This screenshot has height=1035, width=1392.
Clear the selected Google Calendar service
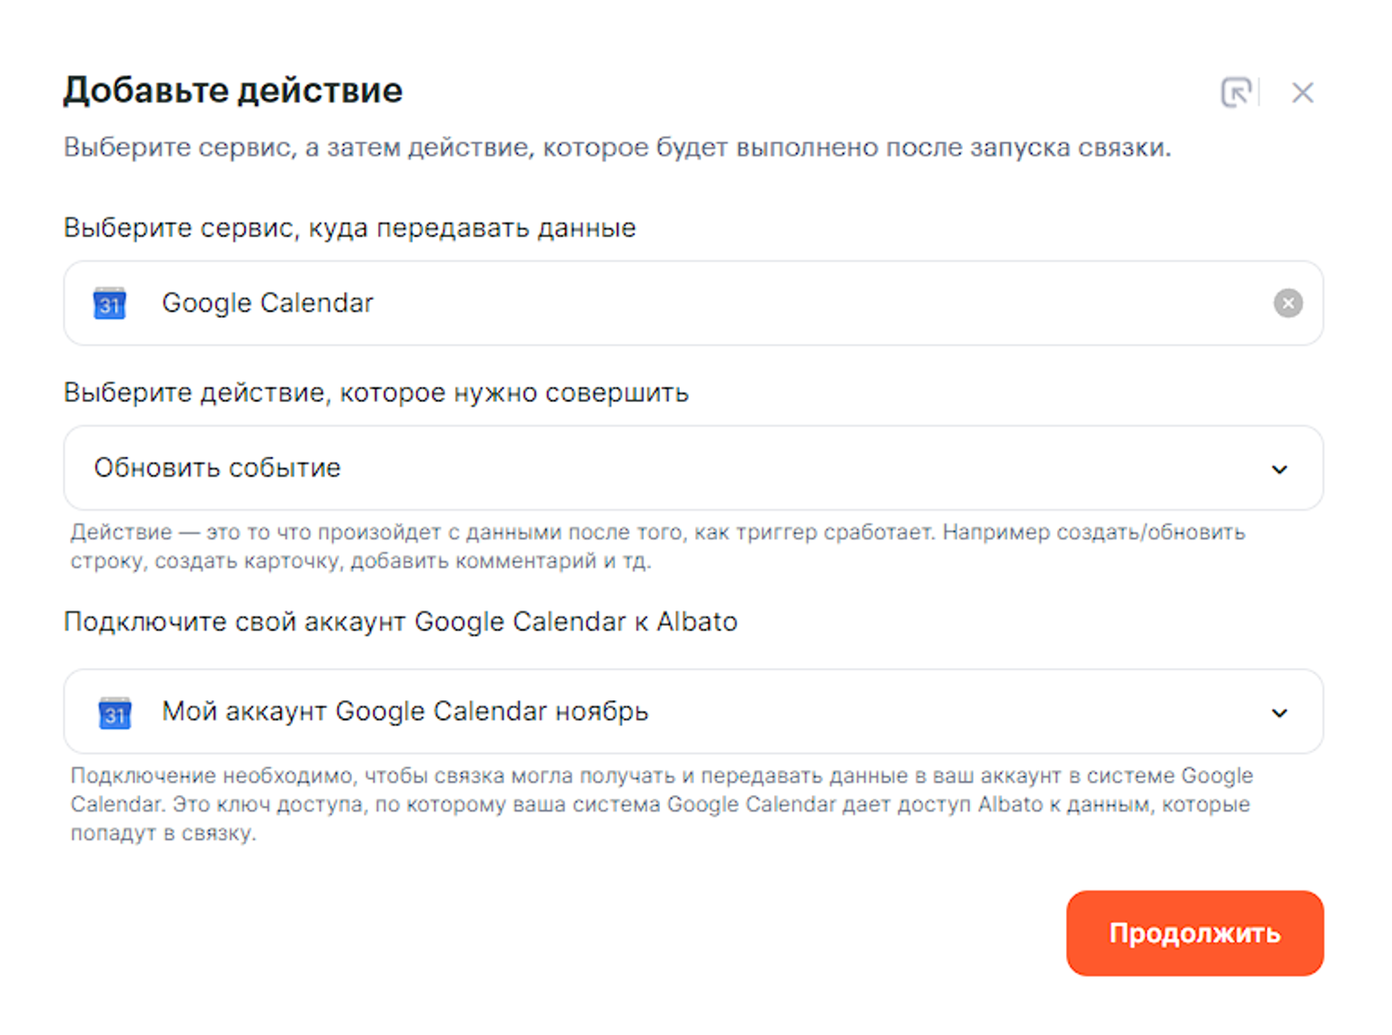click(1287, 303)
